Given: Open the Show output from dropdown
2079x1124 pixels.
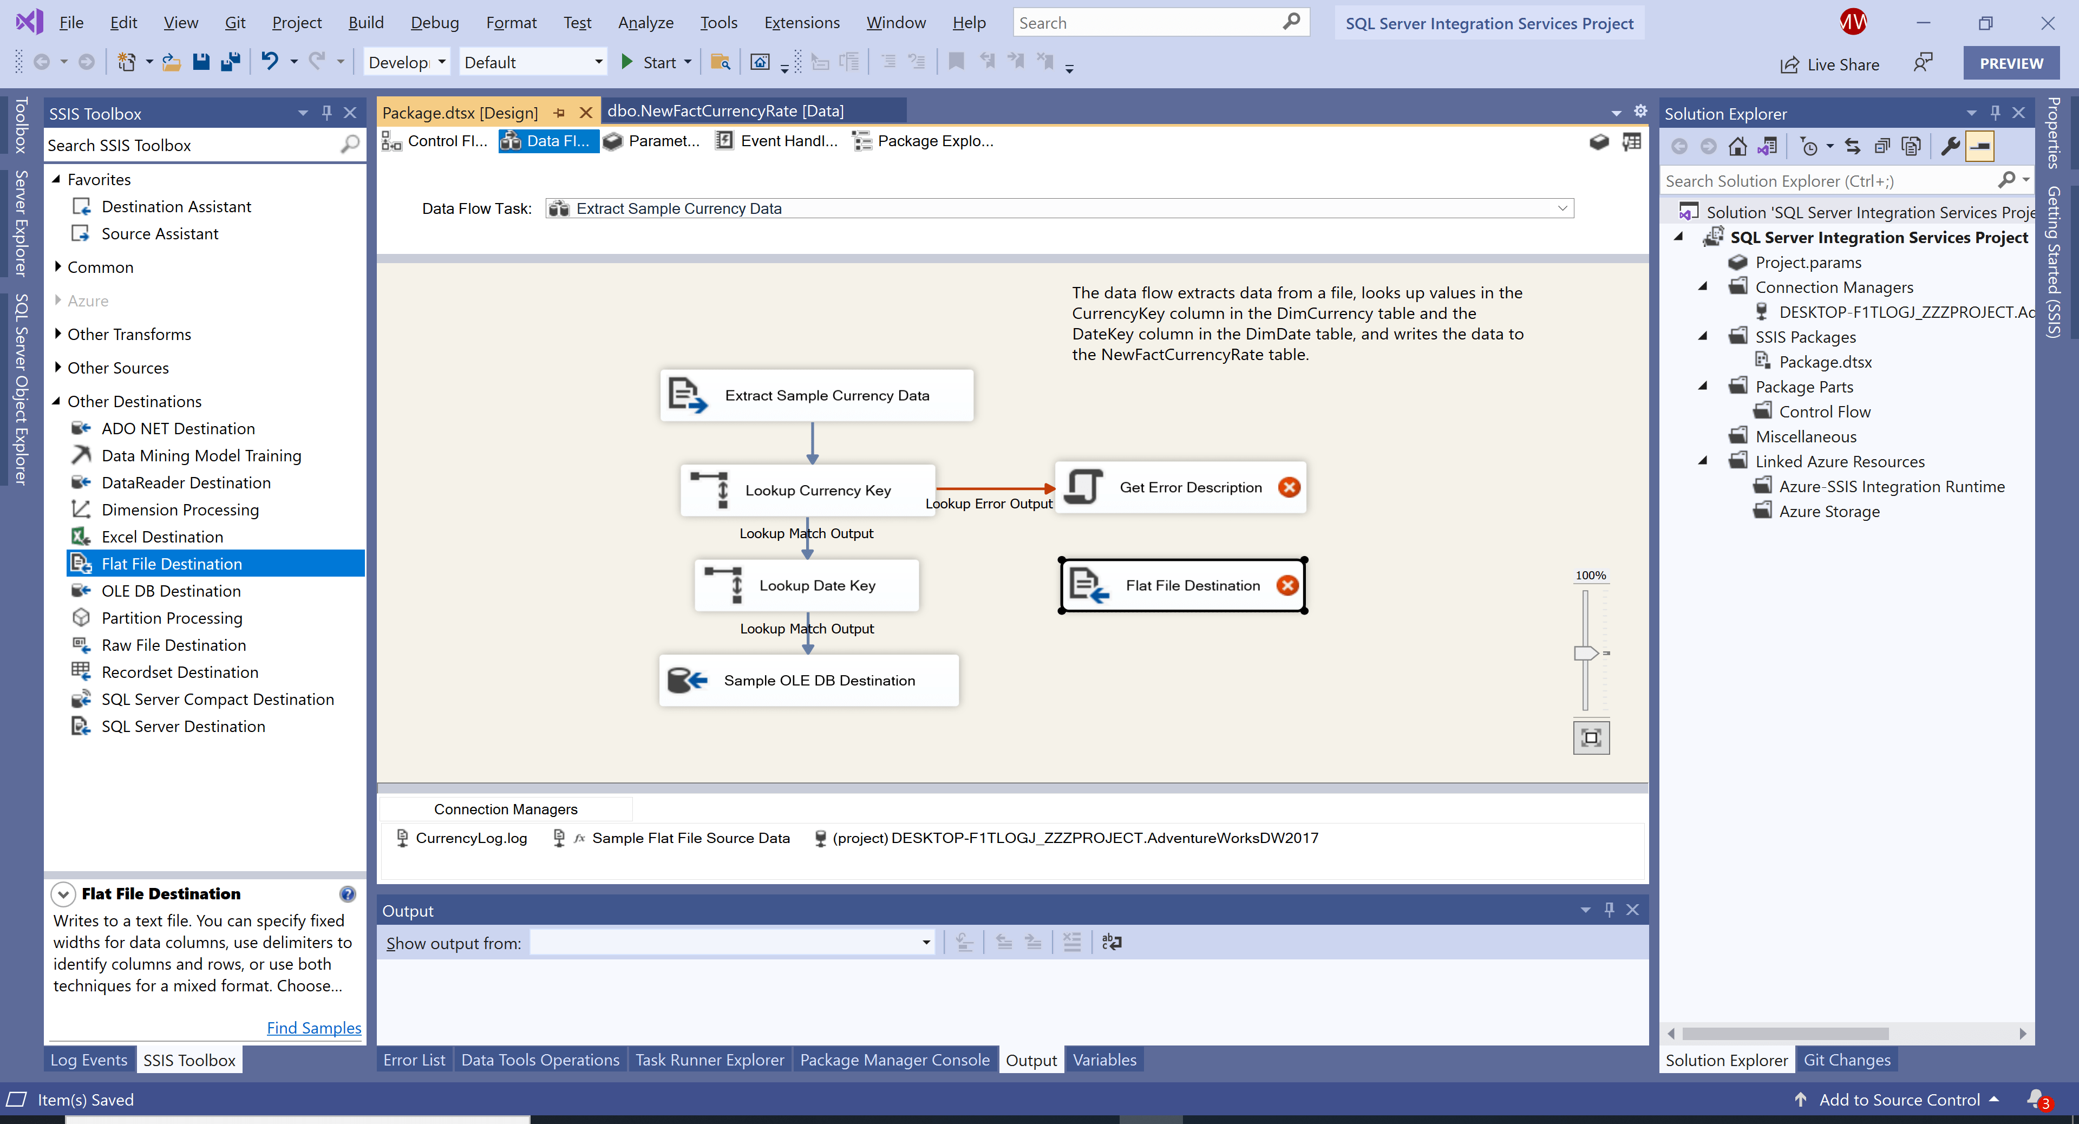Looking at the screenshot, I should click(x=925, y=942).
